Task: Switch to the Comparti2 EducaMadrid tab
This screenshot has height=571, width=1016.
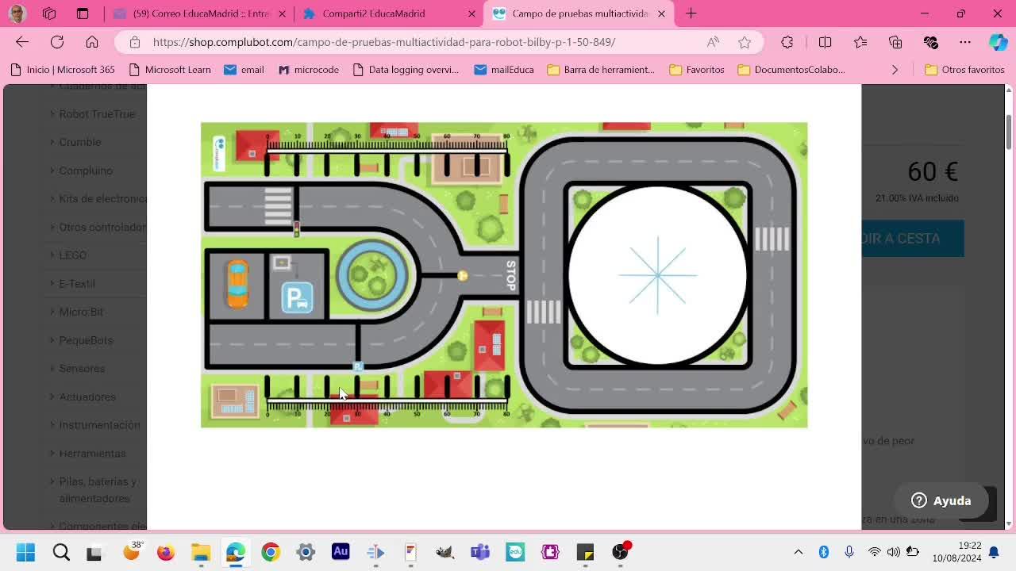Action: tap(389, 13)
